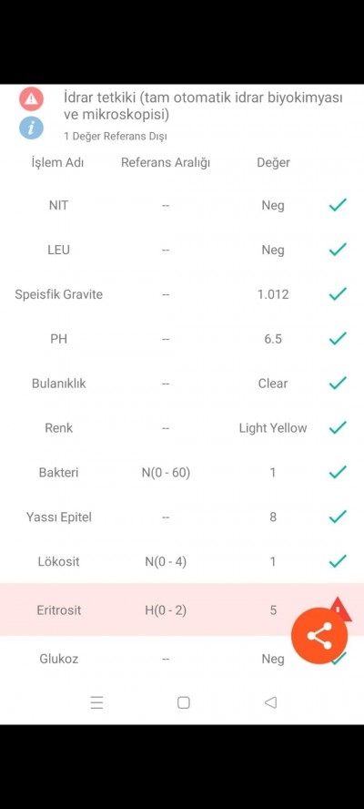Tap the checkmark in the Bakteri row
This screenshot has height=809, width=364.
click(338, 472)
